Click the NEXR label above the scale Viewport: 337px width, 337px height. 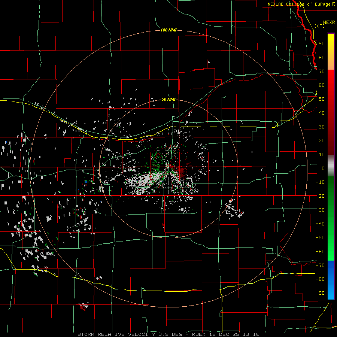coord(329,22)
